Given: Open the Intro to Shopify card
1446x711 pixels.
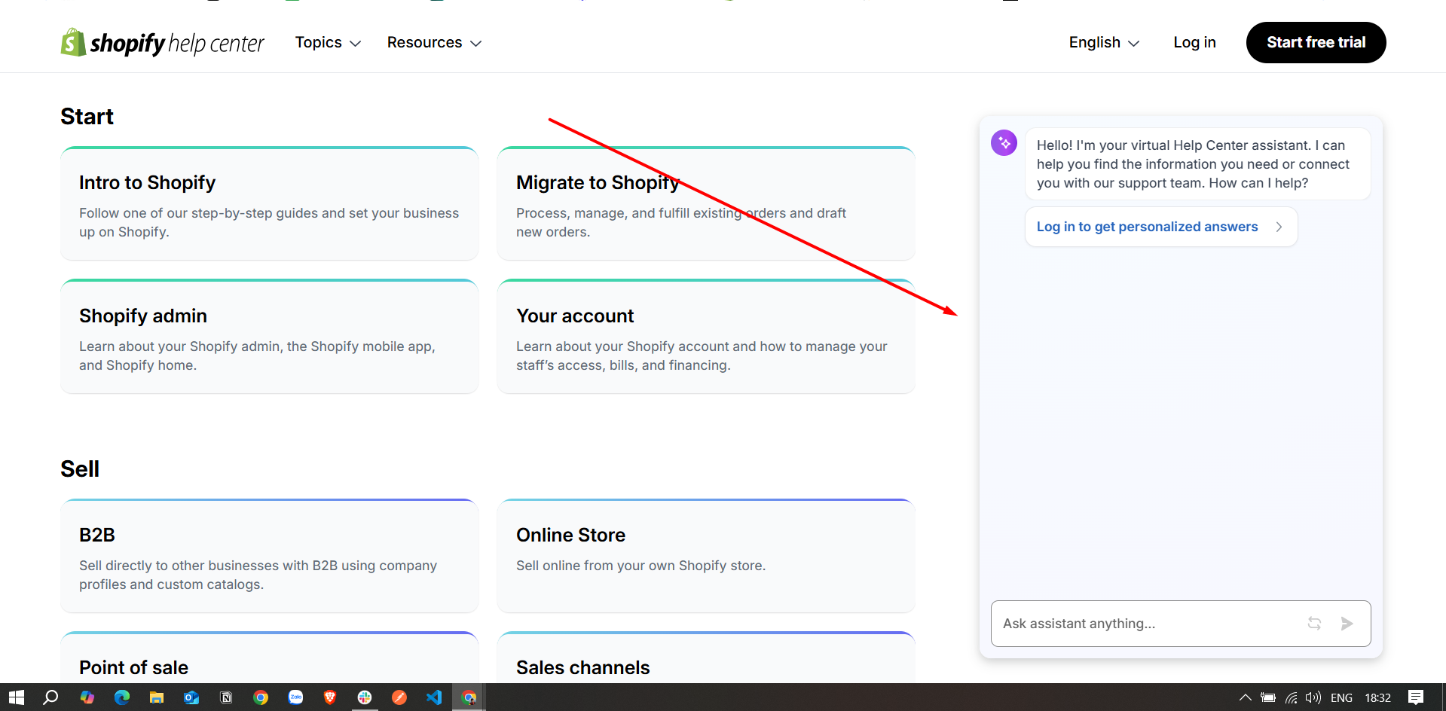Looking at the screenshot, I should point(270,203).
